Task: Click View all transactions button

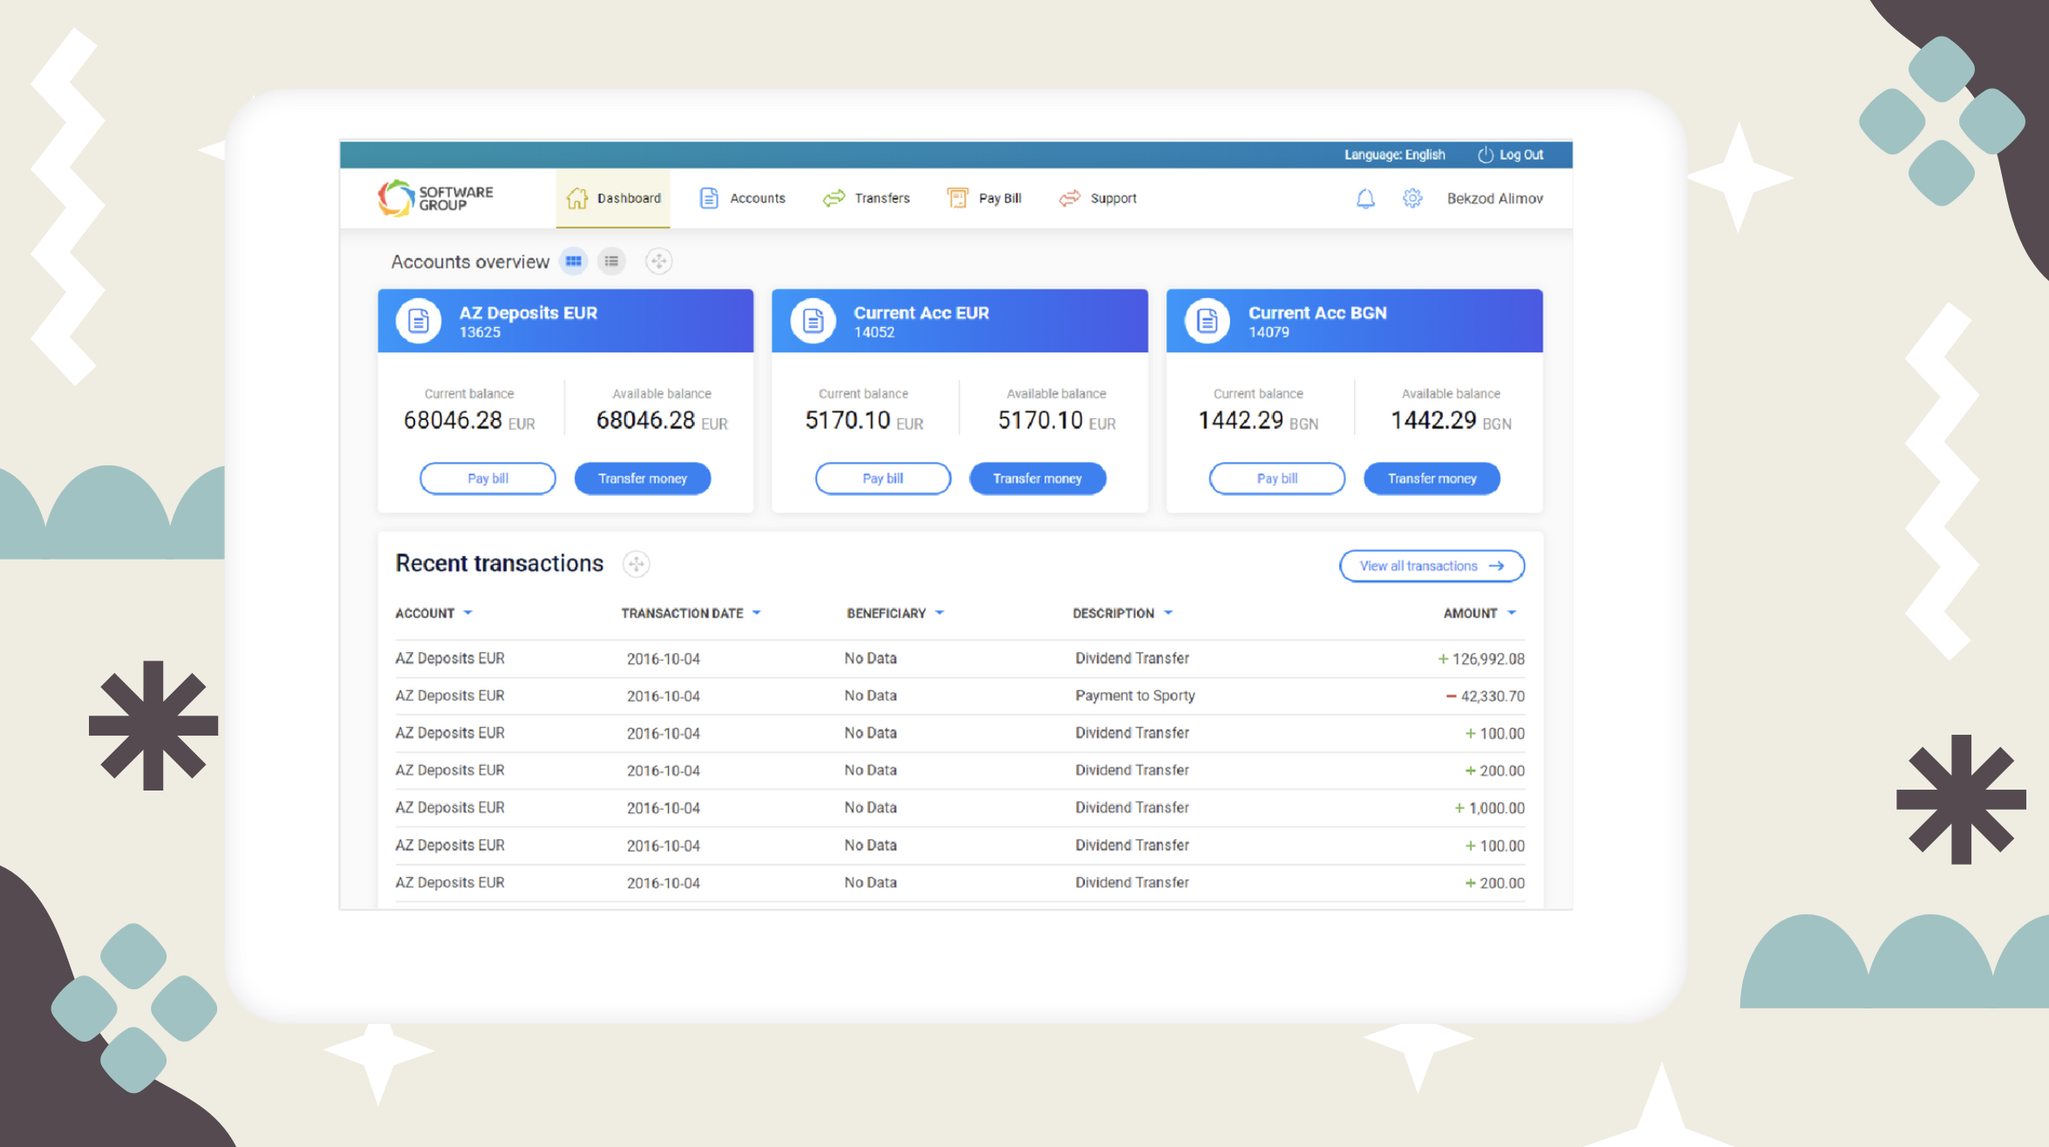Action: (x=1432, y=567)
